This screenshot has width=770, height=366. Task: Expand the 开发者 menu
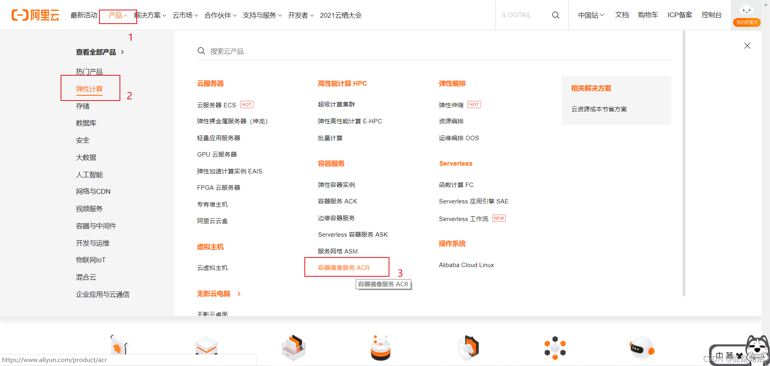tap(301, 15)
